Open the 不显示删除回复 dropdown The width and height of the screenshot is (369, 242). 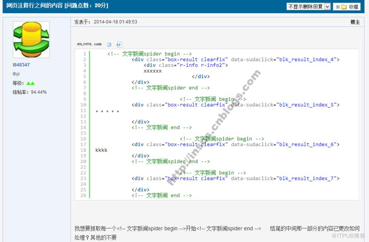[x=308, y=7]
